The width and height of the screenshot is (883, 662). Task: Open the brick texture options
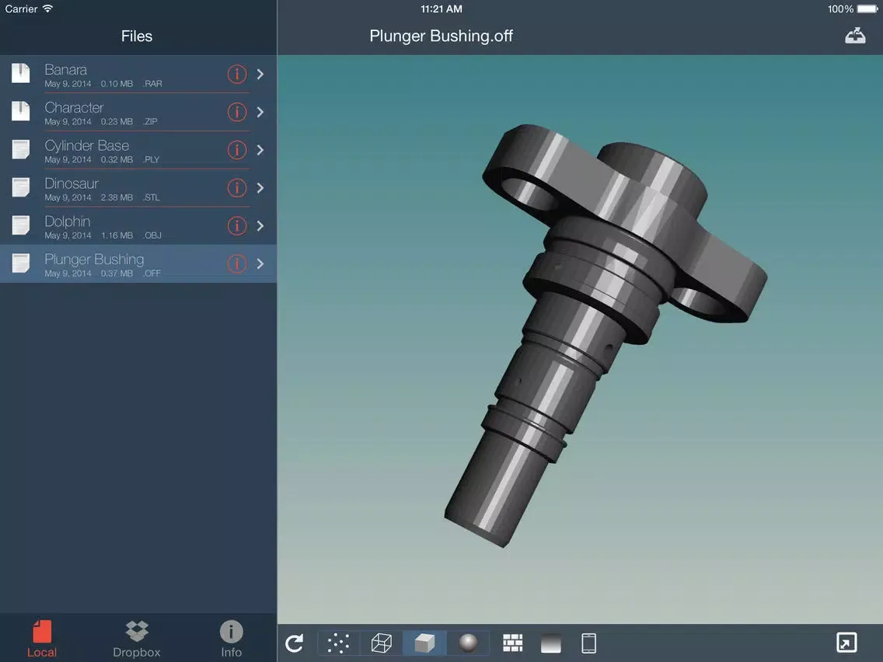[x=512, y=643]
